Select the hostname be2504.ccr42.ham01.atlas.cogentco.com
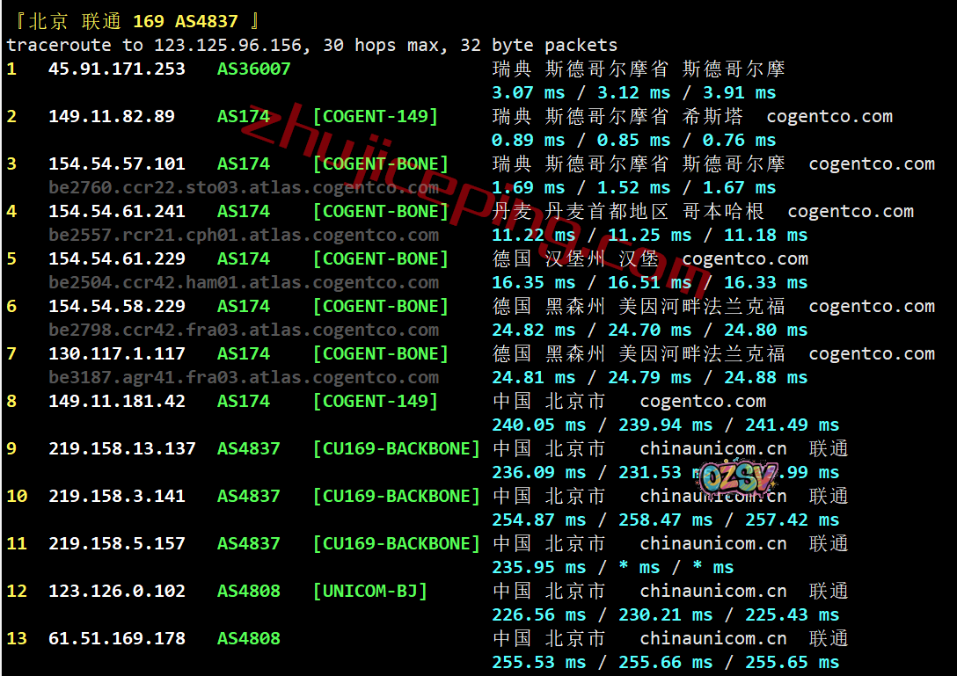This screenshot has height=676, width=957. click(x=244, y=282)
